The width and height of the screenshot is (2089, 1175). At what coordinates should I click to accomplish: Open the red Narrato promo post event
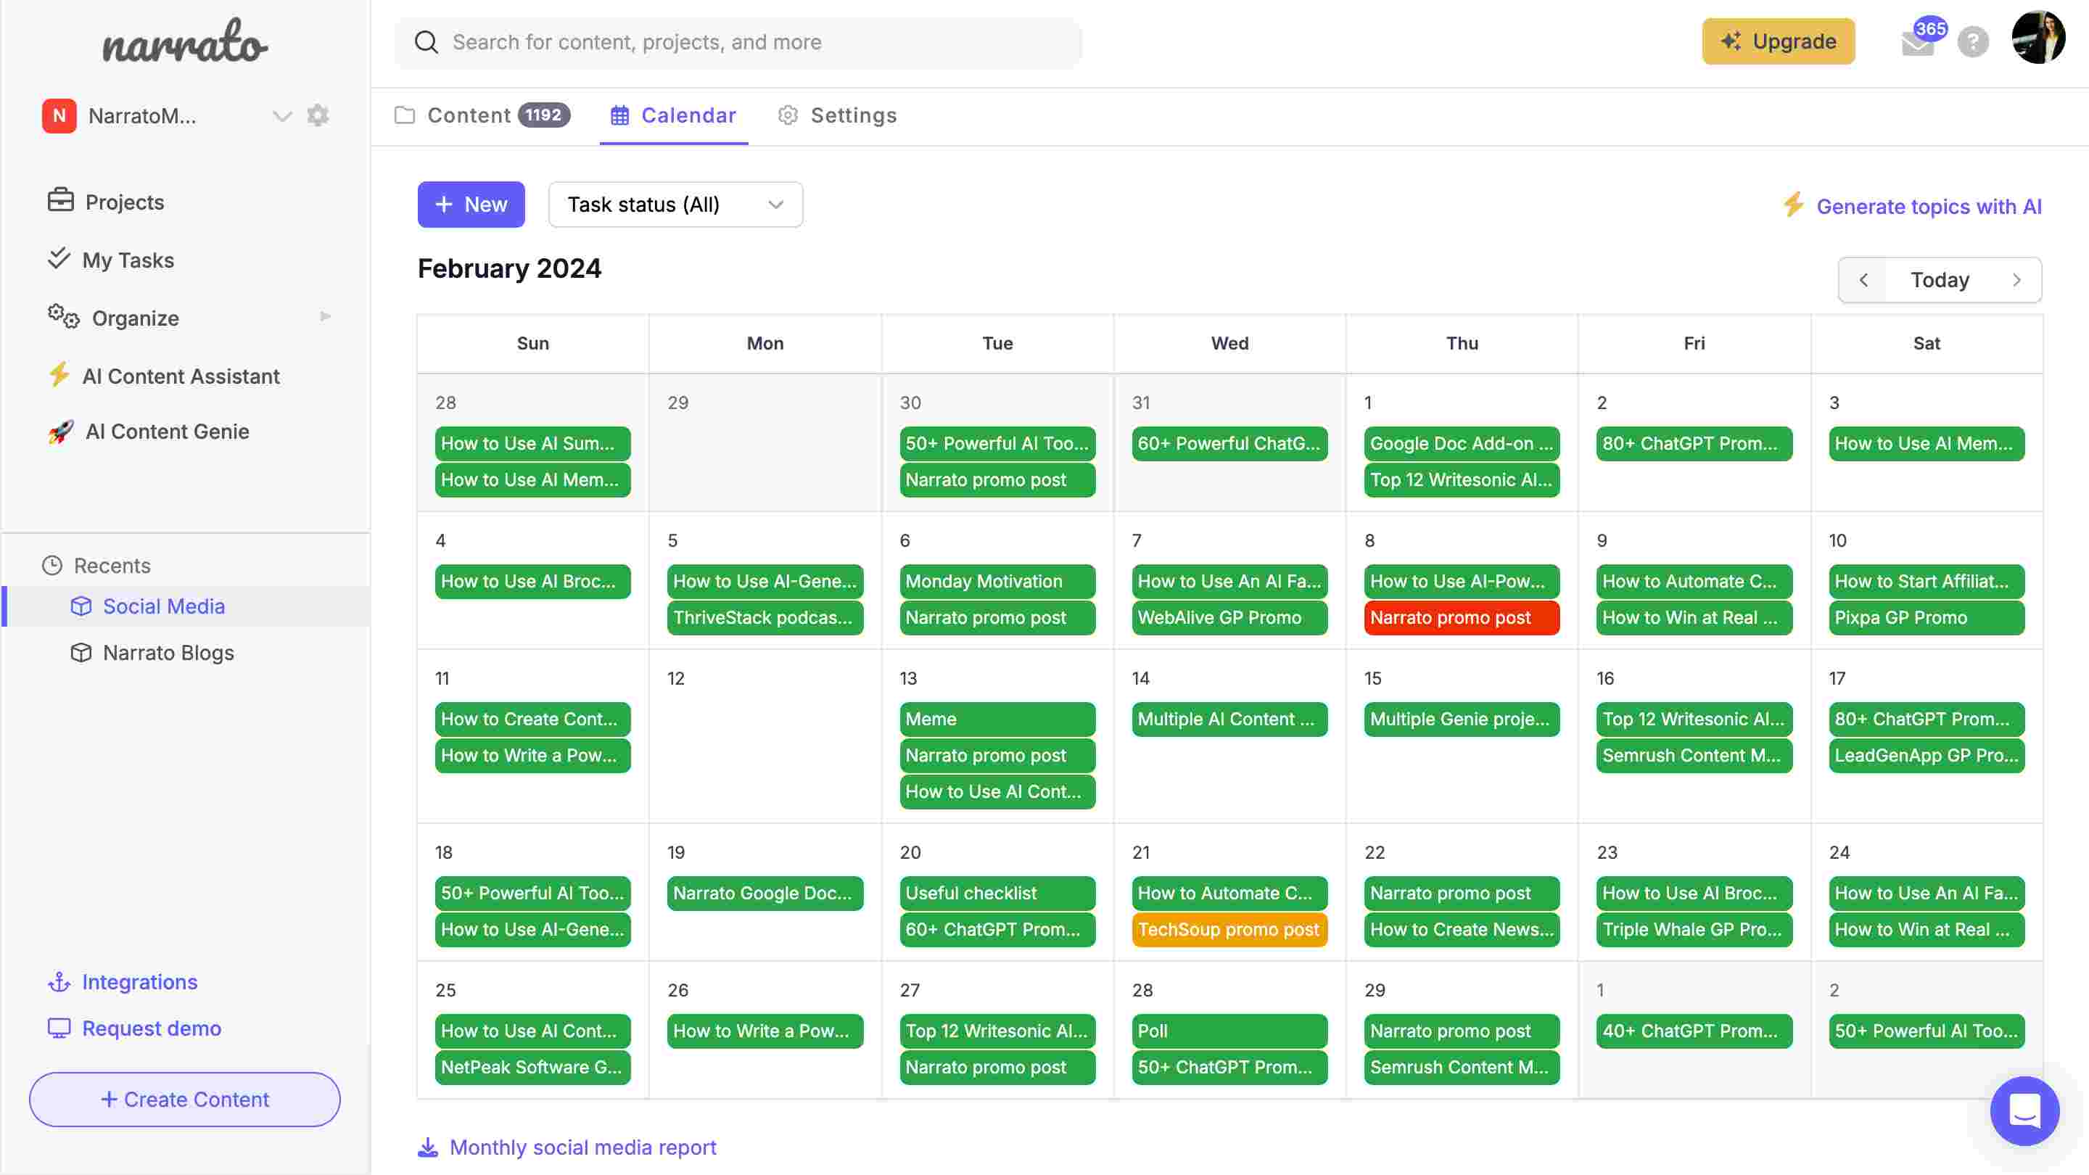pos(1461,618)
